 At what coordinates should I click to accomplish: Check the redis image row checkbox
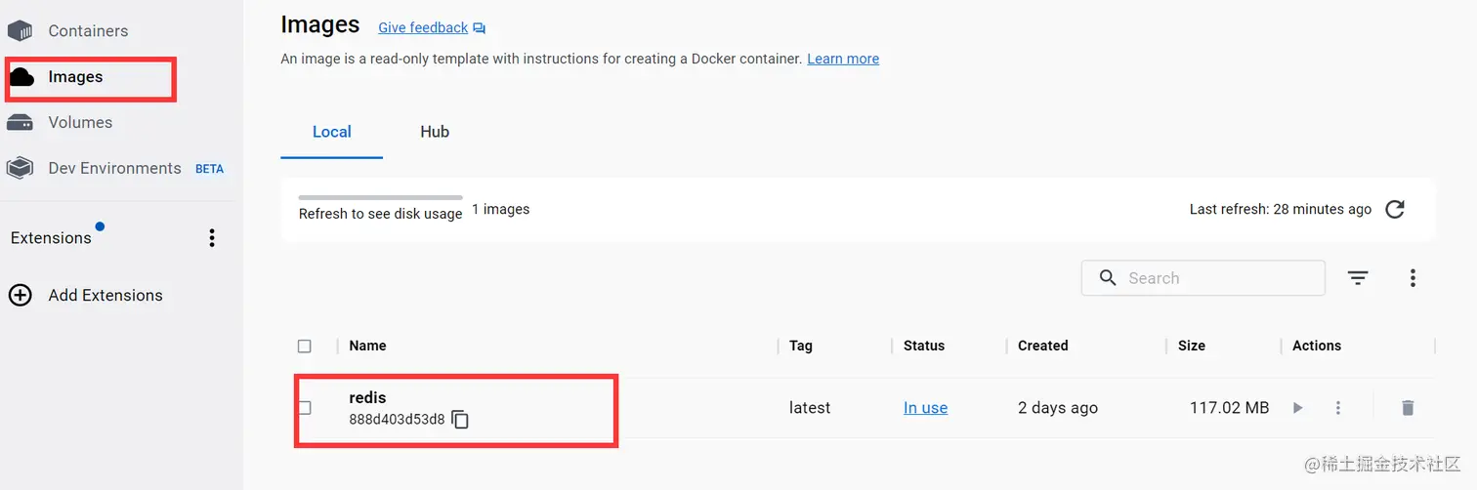(305, 408)
